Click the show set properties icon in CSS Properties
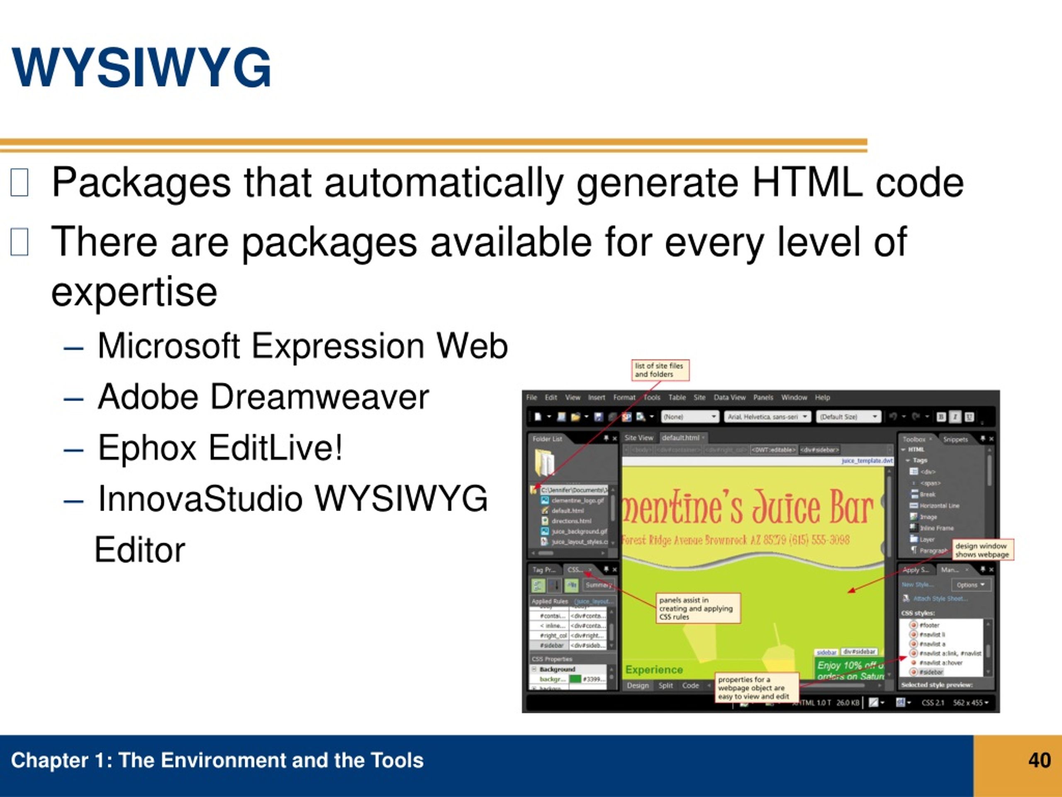Image resolution: width=1062 pixels, height=797 pixels. coord(571,585)
